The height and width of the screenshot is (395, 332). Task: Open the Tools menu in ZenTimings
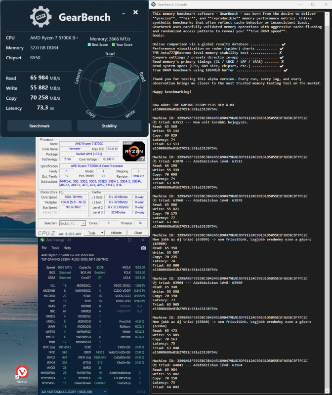(x=55, y=248)
